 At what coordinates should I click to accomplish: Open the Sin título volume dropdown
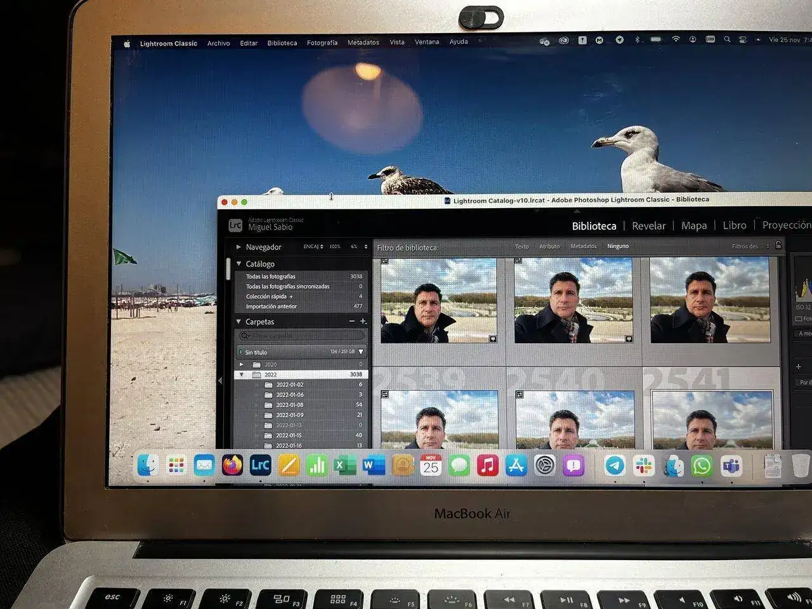(x=361, y=351)
